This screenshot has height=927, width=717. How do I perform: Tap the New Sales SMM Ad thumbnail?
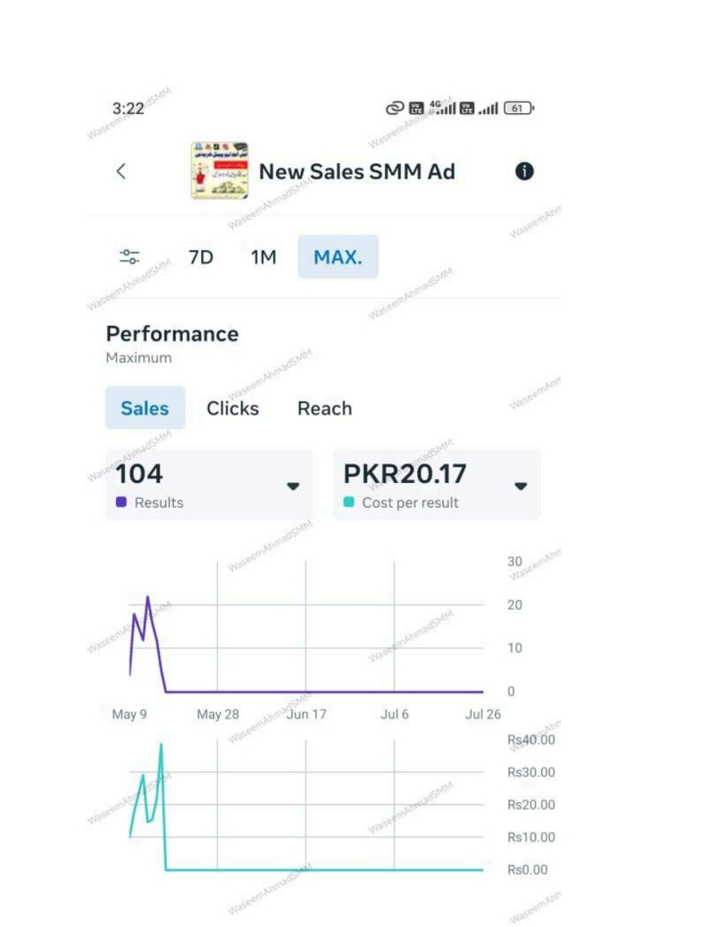click(x=219, y=170)
